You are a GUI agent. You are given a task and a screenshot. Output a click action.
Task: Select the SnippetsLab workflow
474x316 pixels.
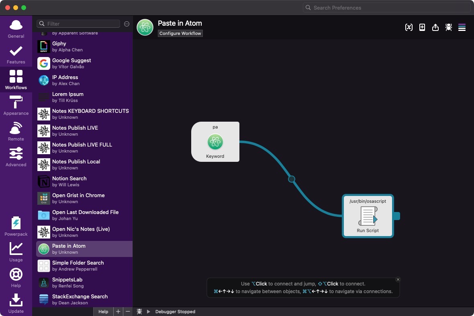[x=84, y=283]
